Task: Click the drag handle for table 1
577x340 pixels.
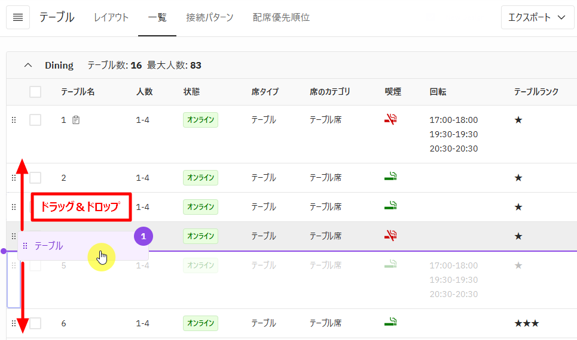Action: [x=14, y=120]
